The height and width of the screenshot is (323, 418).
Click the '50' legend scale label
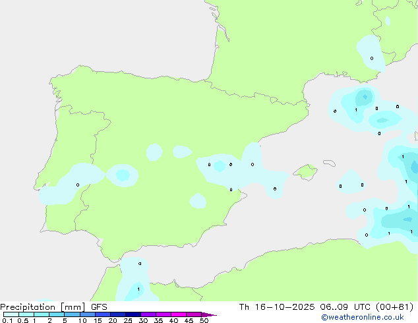204,320
